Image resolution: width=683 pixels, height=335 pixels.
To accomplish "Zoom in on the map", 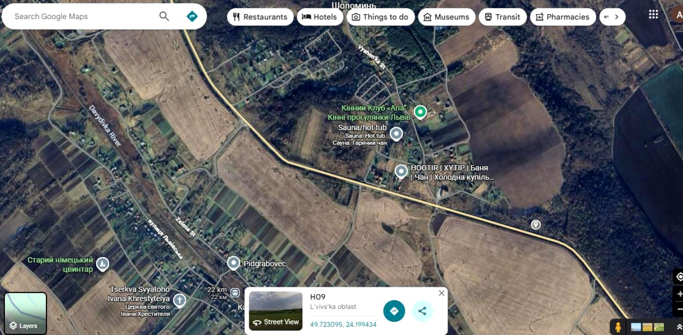I will coord(679,294).
